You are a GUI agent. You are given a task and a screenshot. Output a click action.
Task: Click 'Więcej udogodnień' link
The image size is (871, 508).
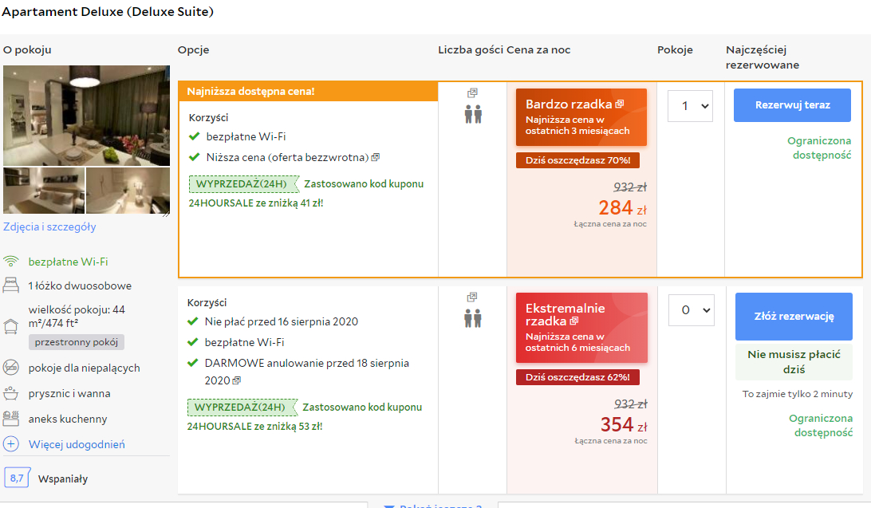77,444
